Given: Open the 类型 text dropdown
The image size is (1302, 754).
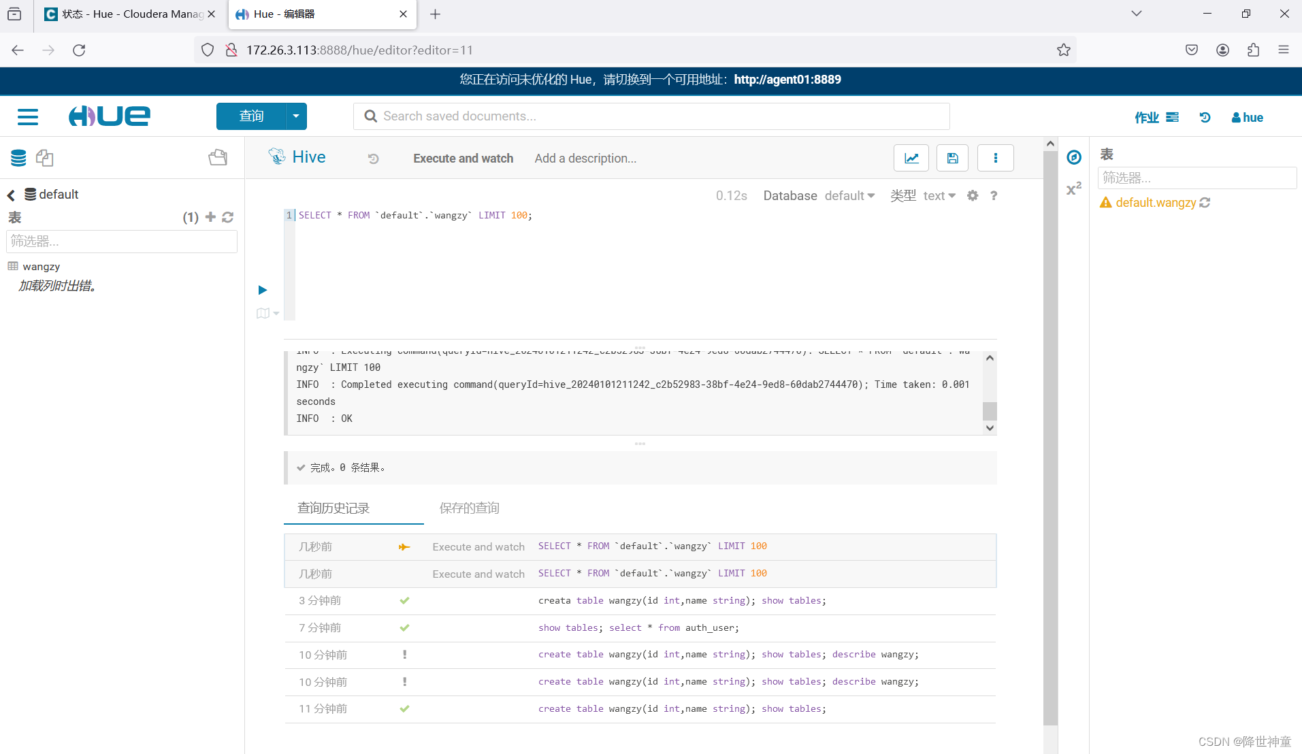Looking at the screenshot, I should click(x=939, y=195).
